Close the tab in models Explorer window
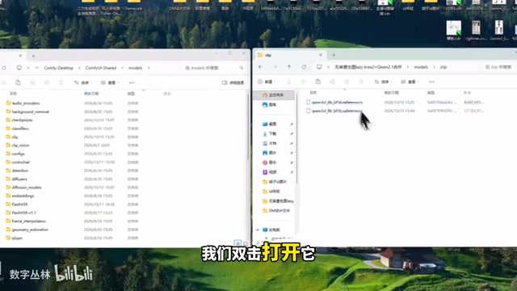 20,56
